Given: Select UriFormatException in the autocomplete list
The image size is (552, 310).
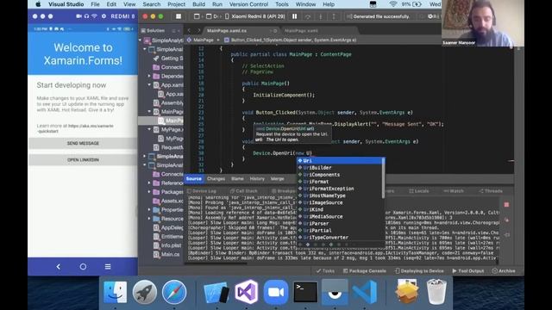Looking at the screenshot, I should click(340, 189).
